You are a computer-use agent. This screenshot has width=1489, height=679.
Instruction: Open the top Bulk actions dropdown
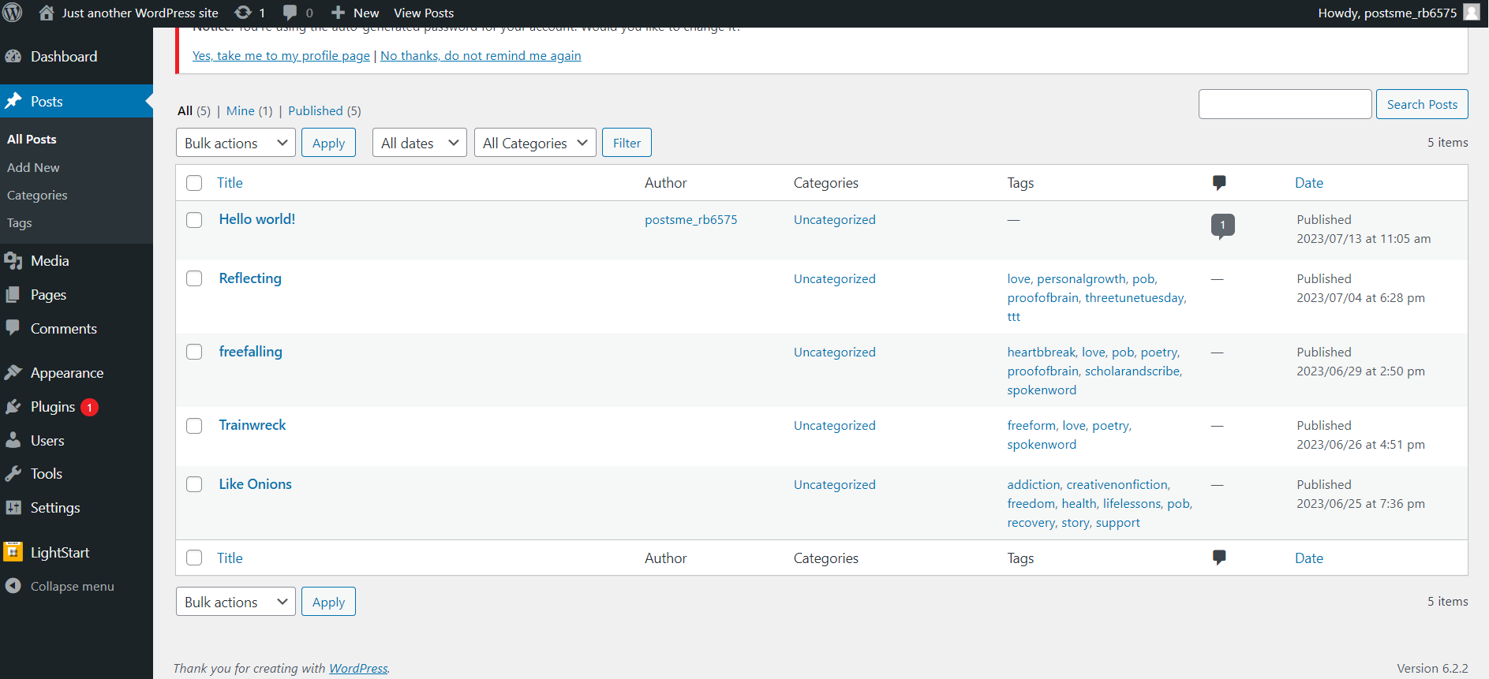tap(235, 143)
